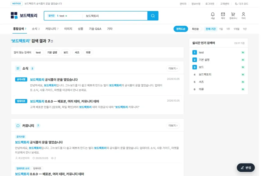Expand 소식 section with 더보기

point(173,68)
